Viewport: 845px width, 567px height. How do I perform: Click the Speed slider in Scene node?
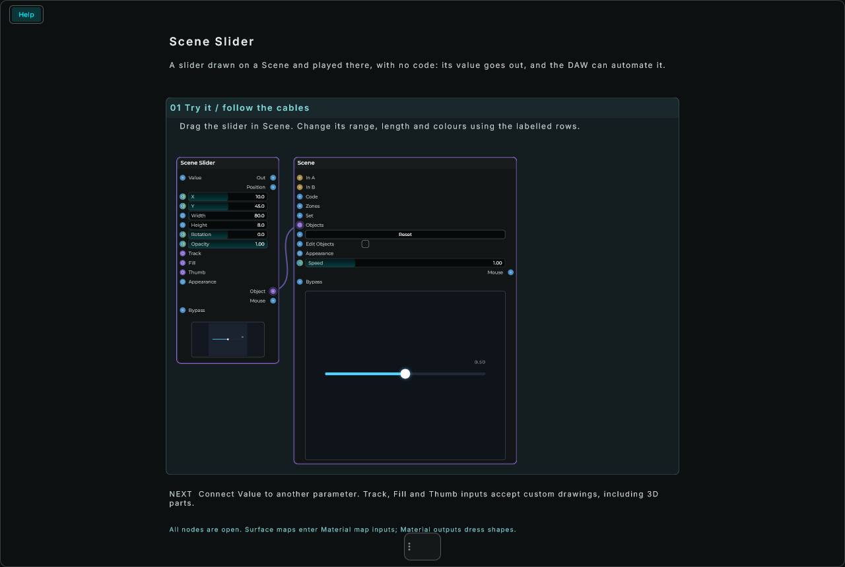click(405, 263)
